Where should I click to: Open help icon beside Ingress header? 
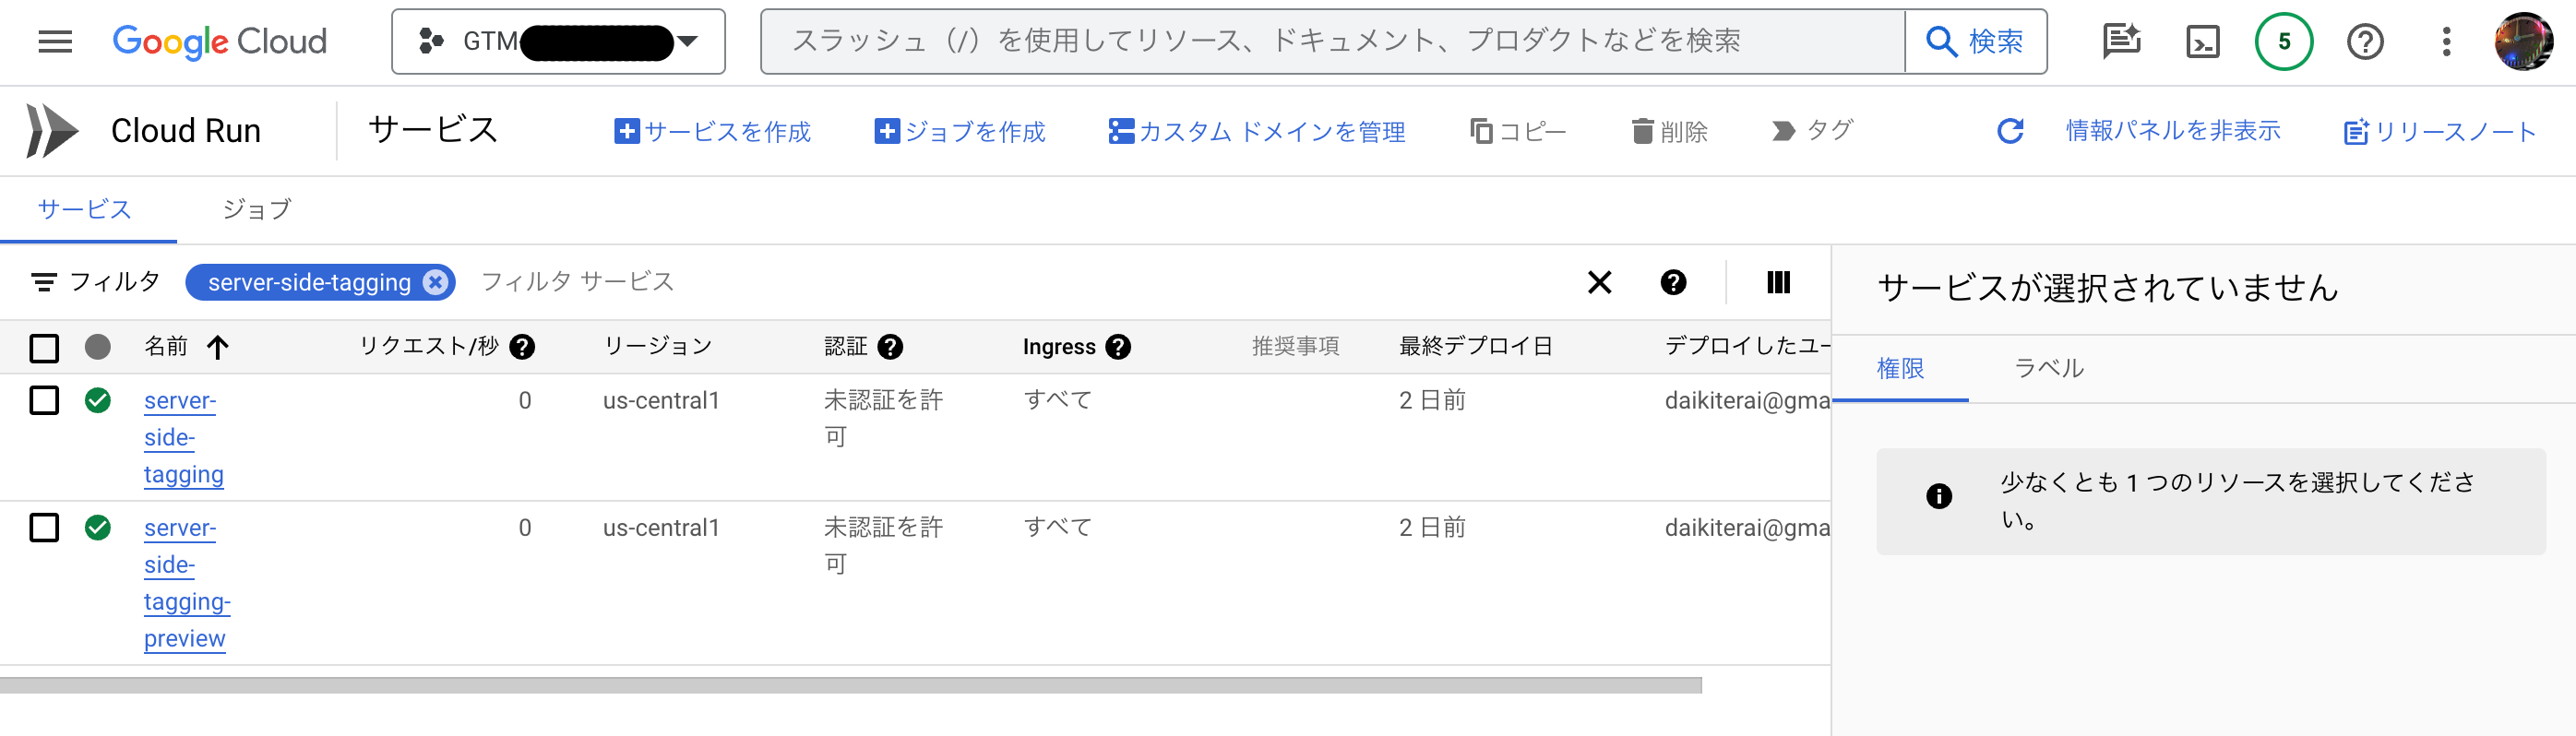tap(1118, 347)
